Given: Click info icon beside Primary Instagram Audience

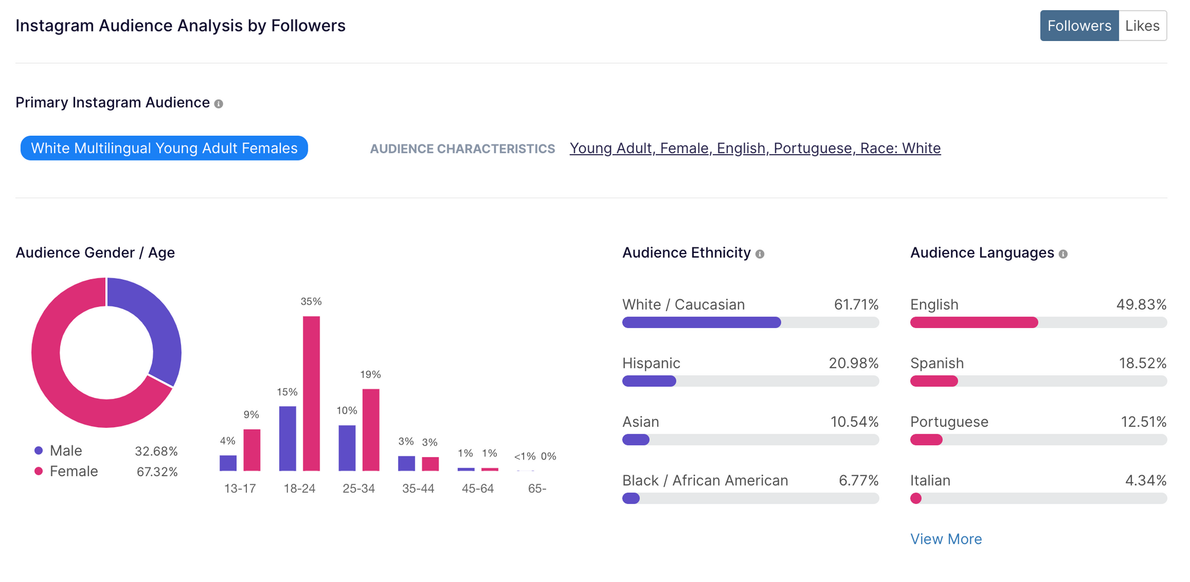Looking at the screenshot, I should click(219, 104).
